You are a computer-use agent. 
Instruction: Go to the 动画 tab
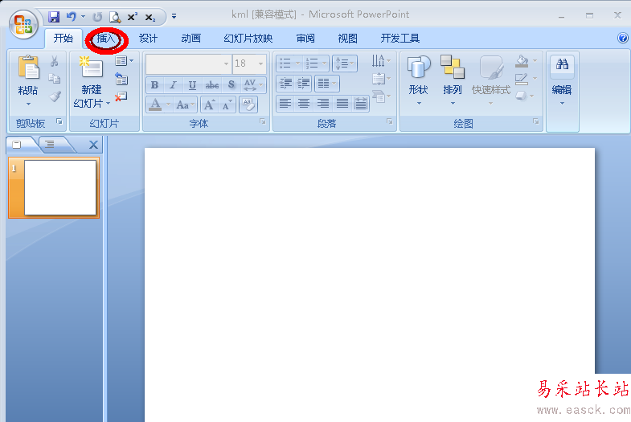pos(191,39)
